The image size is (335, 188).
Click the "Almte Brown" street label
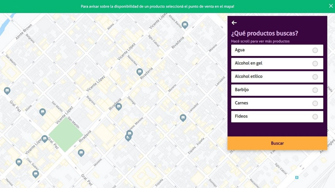click(x=24, y=32)
